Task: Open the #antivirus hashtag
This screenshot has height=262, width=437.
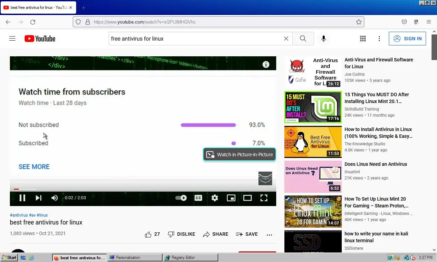Action: tap(19, 215)
